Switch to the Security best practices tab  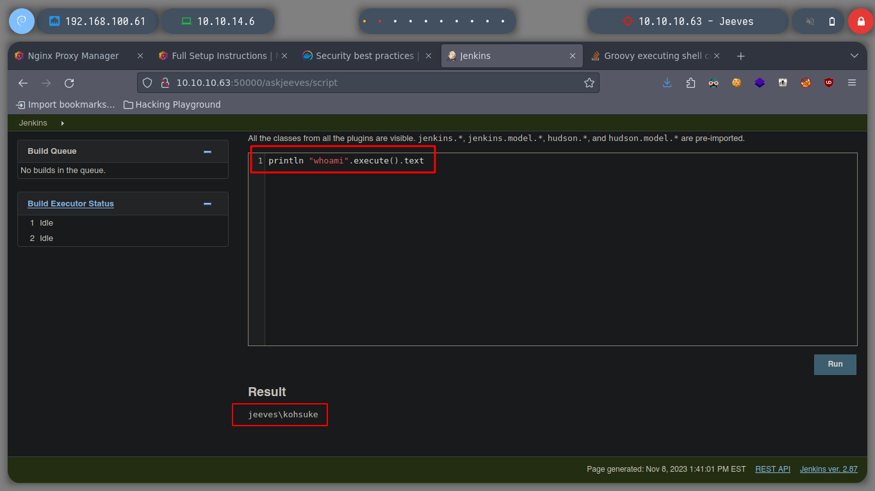point(368,56)
